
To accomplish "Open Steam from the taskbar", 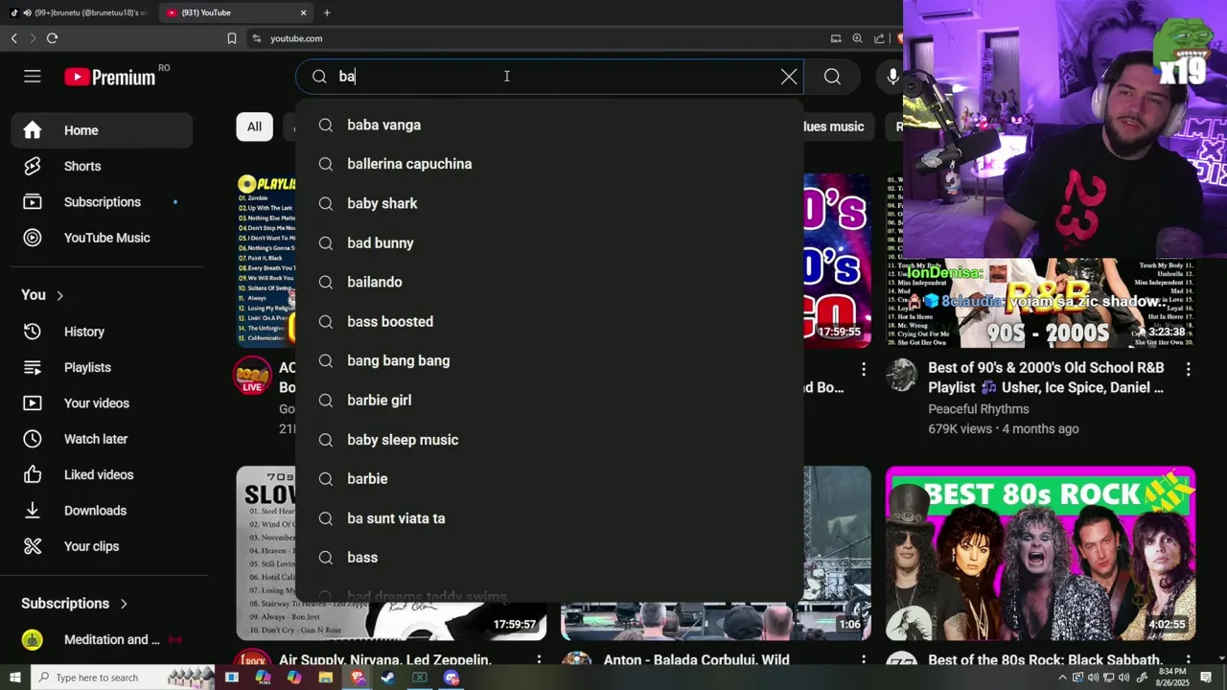I will [x=387, y=678].
